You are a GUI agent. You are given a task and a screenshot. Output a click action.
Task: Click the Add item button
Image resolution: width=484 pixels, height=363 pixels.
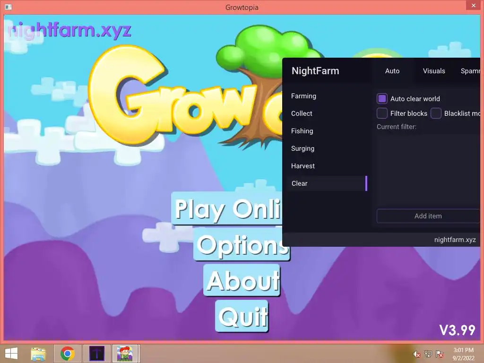point(428,216)
